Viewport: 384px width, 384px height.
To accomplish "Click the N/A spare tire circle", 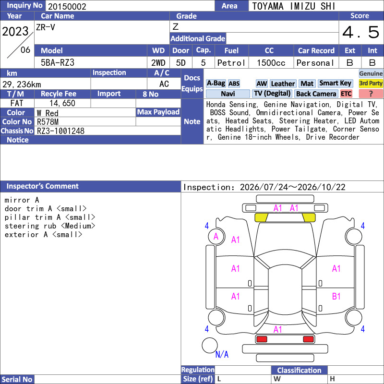I will 210,345.
